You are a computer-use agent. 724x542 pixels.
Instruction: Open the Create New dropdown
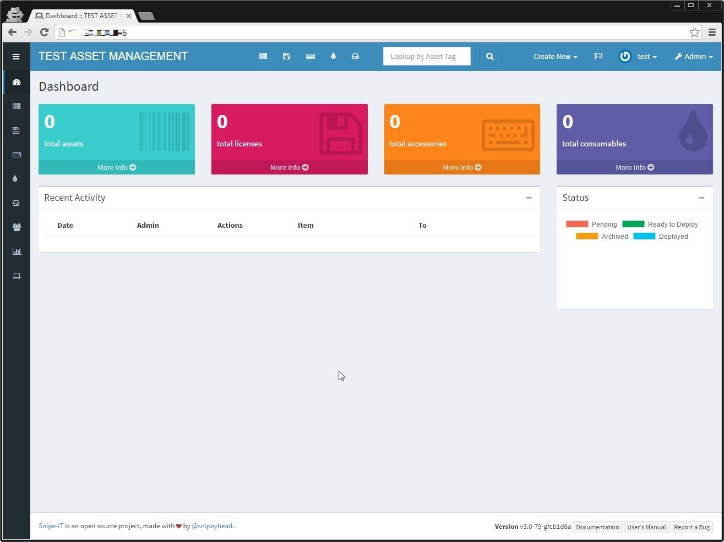[555, 56]
